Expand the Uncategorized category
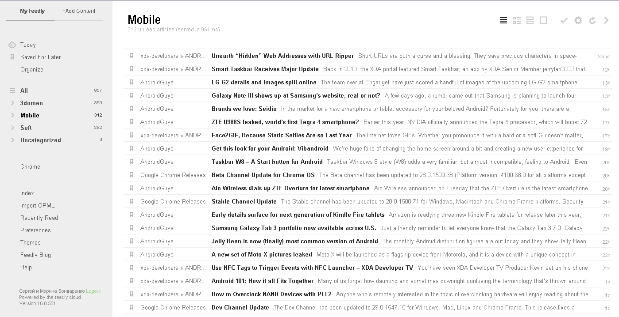619x317 pixels. point(12,140)
